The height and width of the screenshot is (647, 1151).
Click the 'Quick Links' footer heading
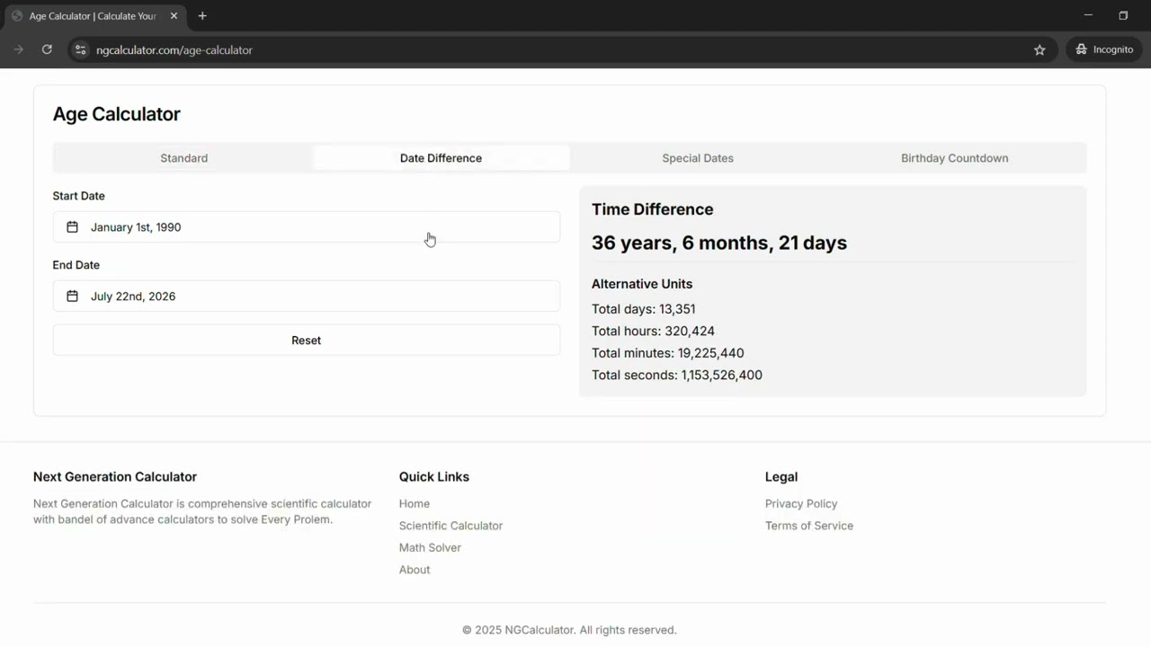click(434, 477)
